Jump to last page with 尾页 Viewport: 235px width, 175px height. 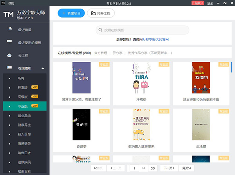pyautogui.click(x=186, y=168)
